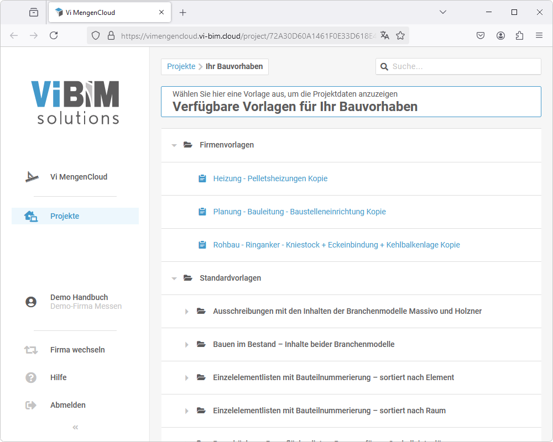Viewport: 553px width, 442px height.
Task: Collapse the Standardvorlagen folder
Action: pos(174,278)
